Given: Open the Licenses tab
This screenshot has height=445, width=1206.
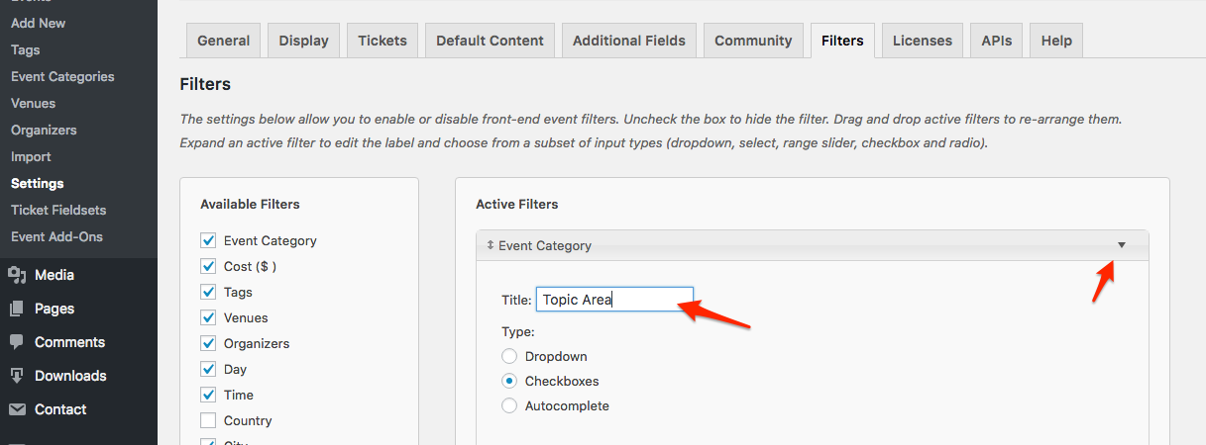Looking at the screenshot, I should tap(922, 41).
